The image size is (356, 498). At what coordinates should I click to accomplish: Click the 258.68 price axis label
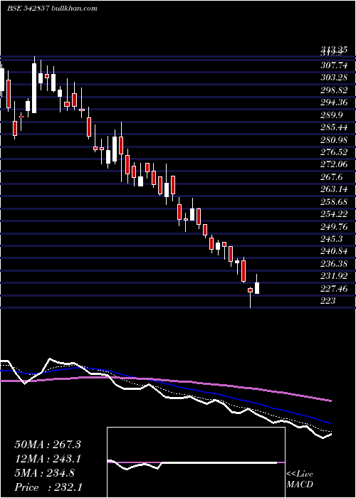[334, 202]
